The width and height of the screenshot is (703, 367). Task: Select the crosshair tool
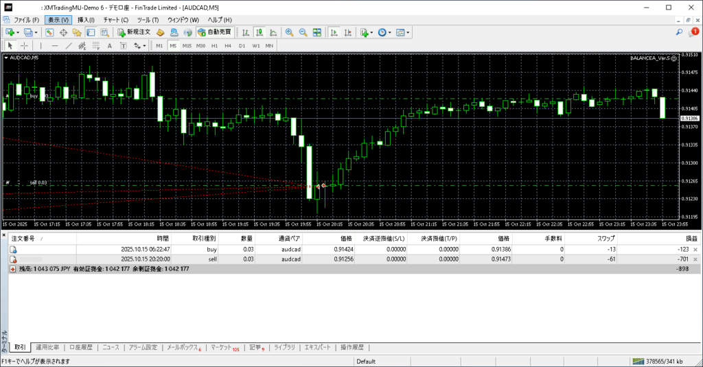pos(24,46)
